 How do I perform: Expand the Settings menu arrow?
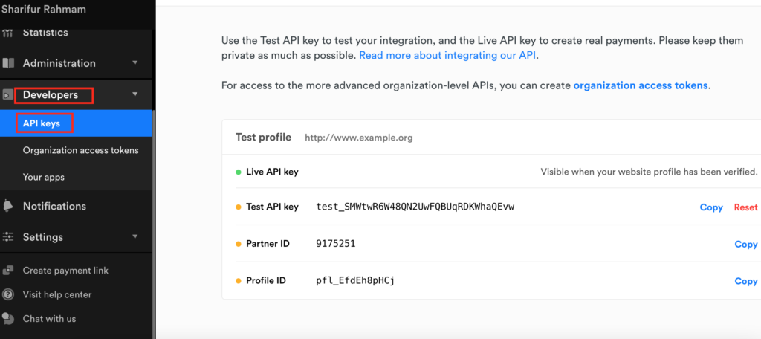pyautogui.click(x=135, y=237)
